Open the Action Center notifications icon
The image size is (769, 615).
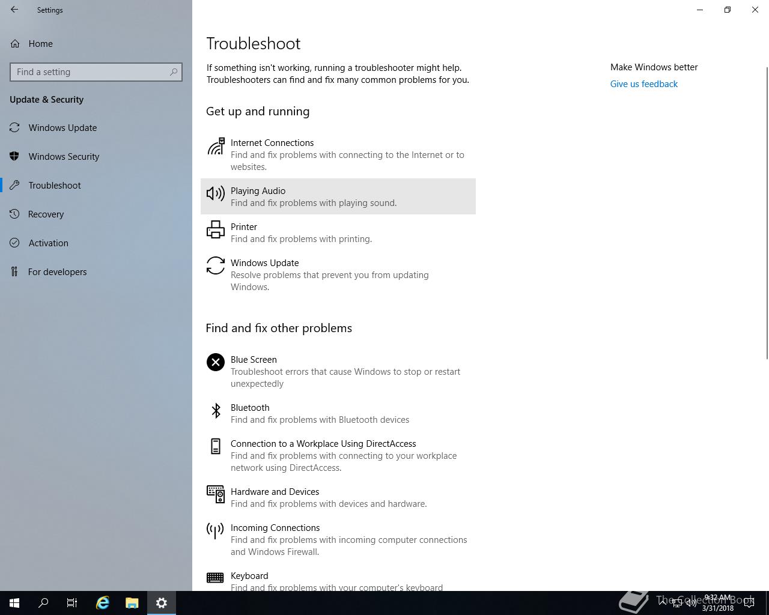pos(749,603)
